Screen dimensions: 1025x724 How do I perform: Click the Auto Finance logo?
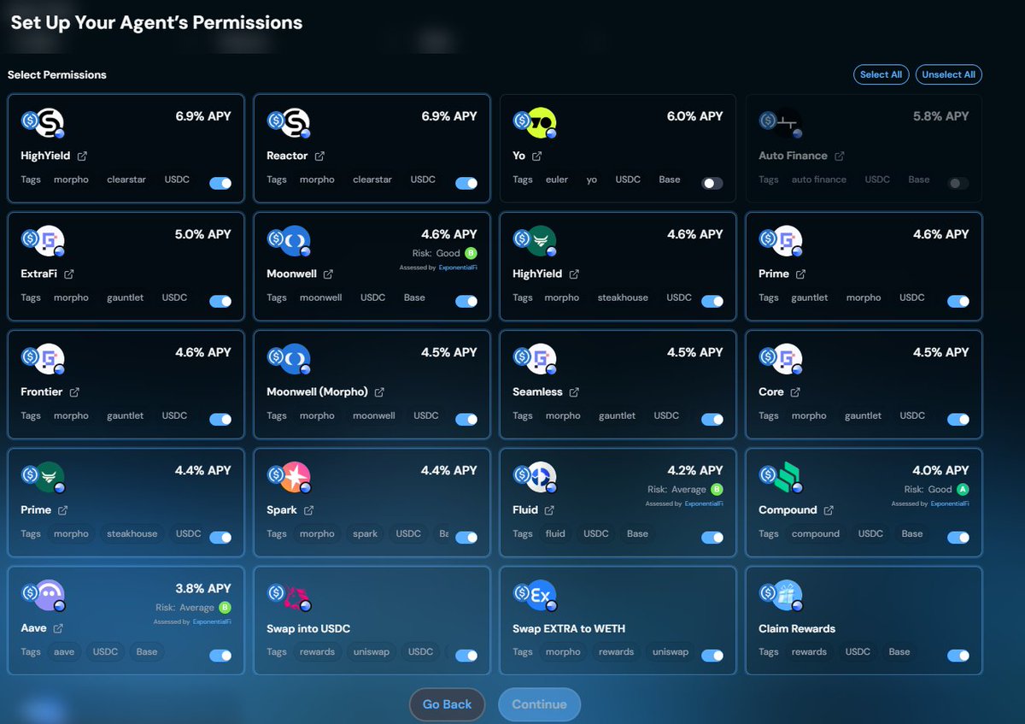788,123
